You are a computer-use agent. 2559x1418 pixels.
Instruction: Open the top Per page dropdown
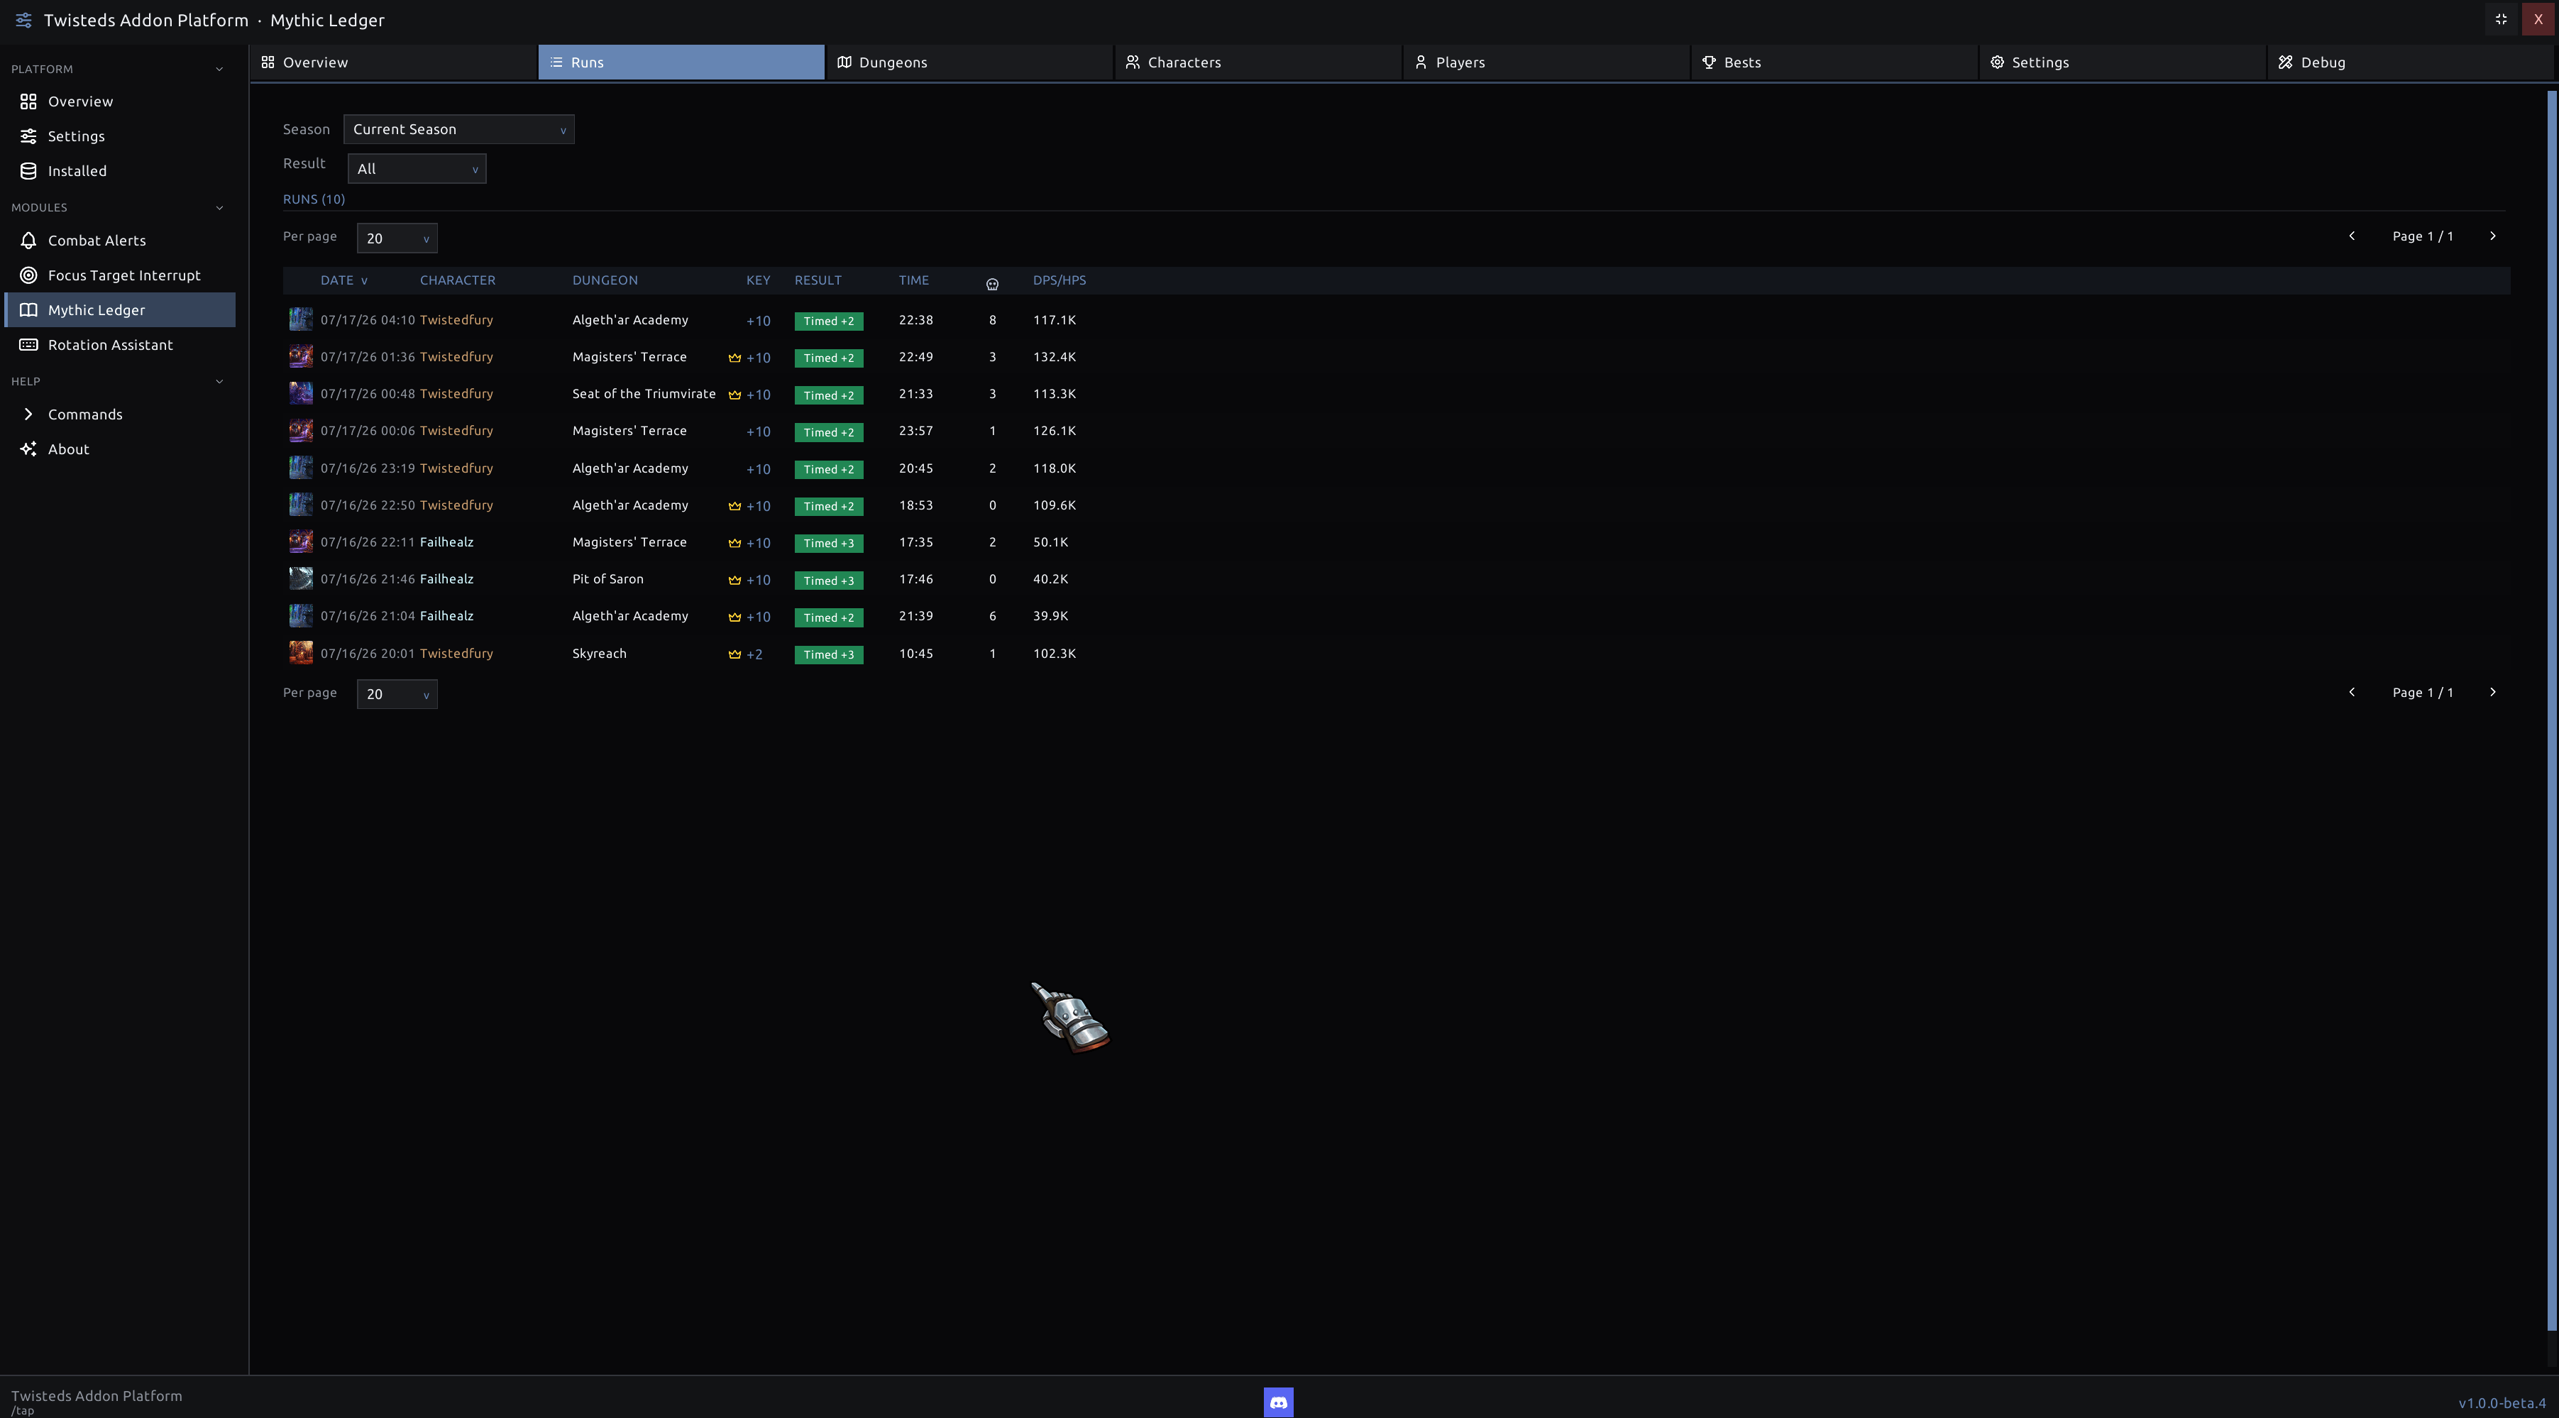pyautogui.click(x=397, y=238)
